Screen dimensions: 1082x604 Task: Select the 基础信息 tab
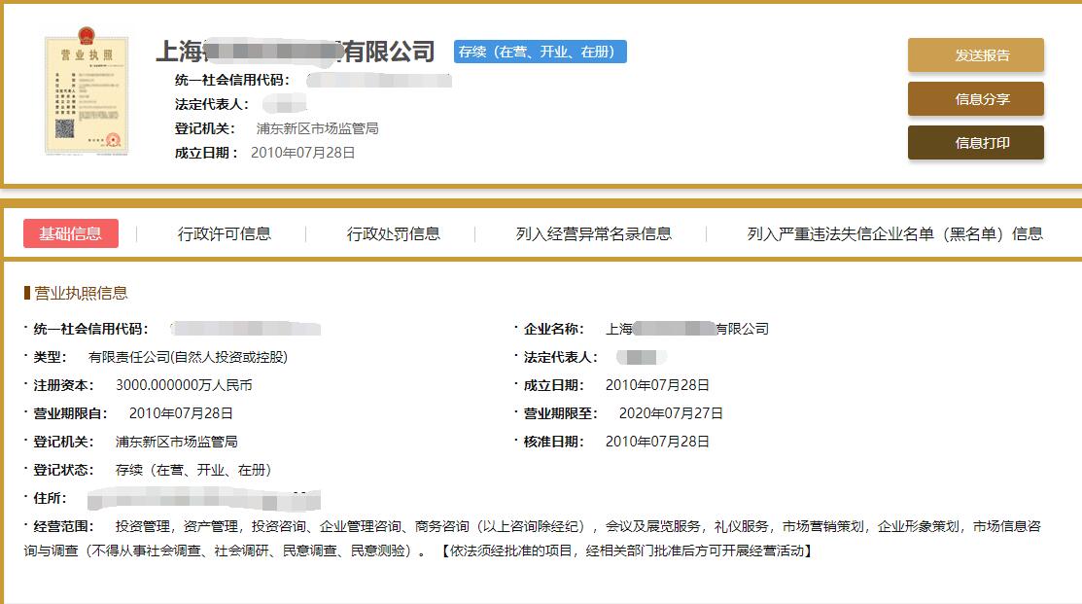click(x=70, y=233)
